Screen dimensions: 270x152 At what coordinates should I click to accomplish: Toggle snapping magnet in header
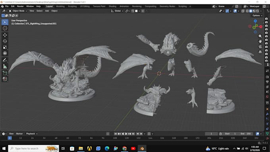point(133,11)
